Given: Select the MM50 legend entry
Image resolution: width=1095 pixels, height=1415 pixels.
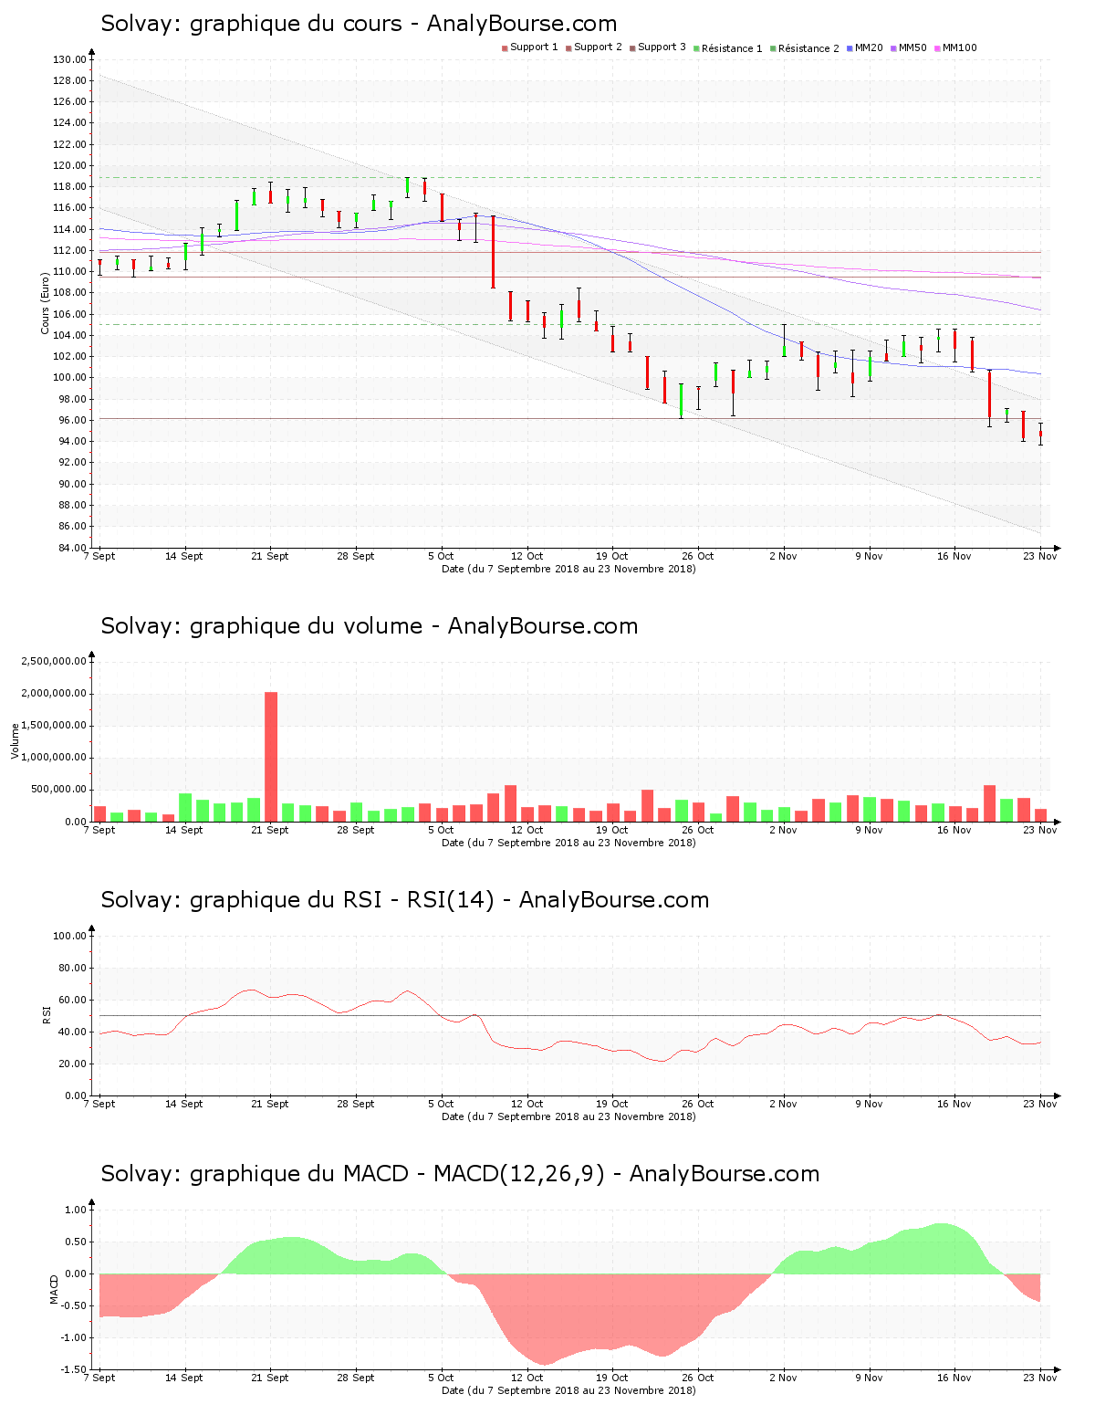Looking at the screenshot, I should 909,47.
